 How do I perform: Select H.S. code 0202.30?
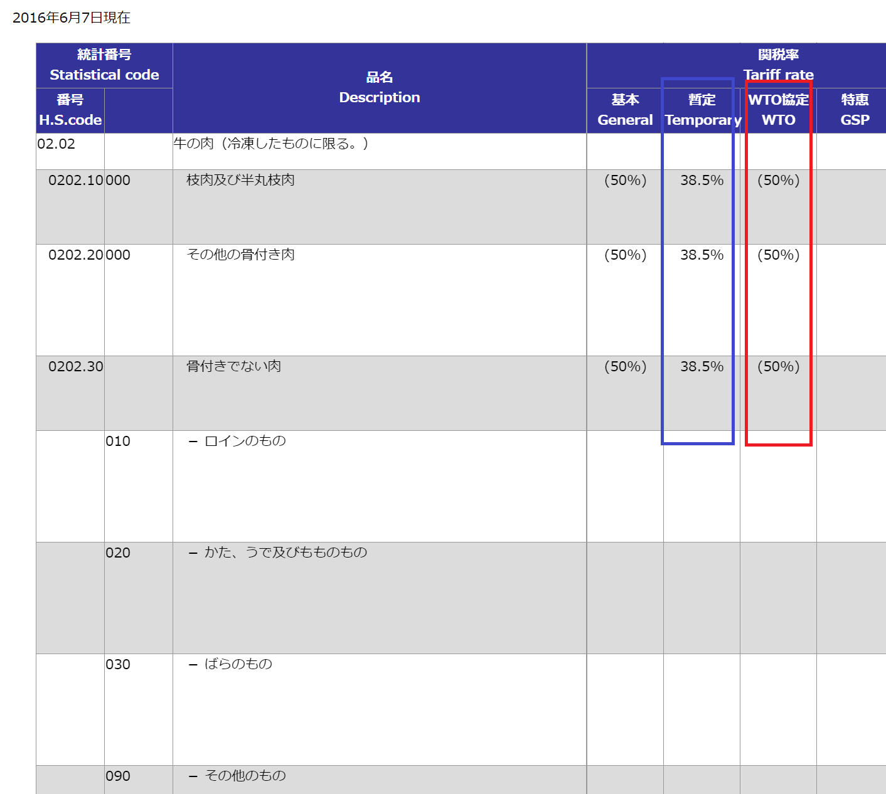tap(76, 366)
